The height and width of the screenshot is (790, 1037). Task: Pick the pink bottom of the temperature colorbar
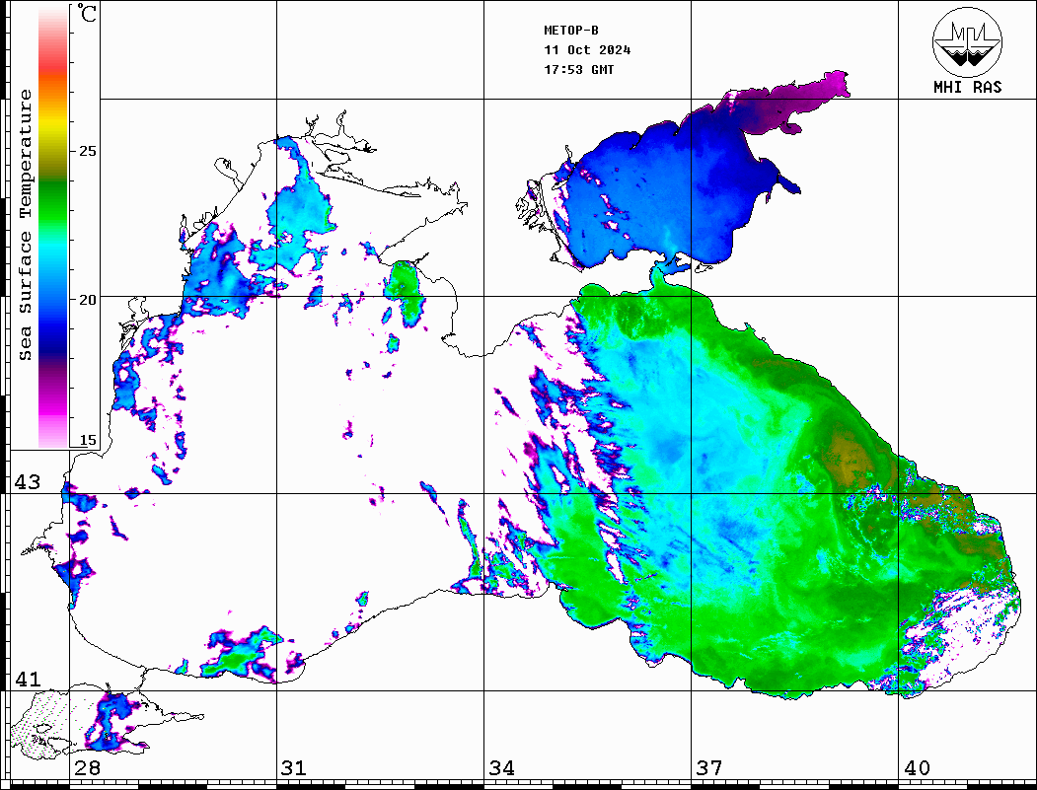[x=52, y=429]
